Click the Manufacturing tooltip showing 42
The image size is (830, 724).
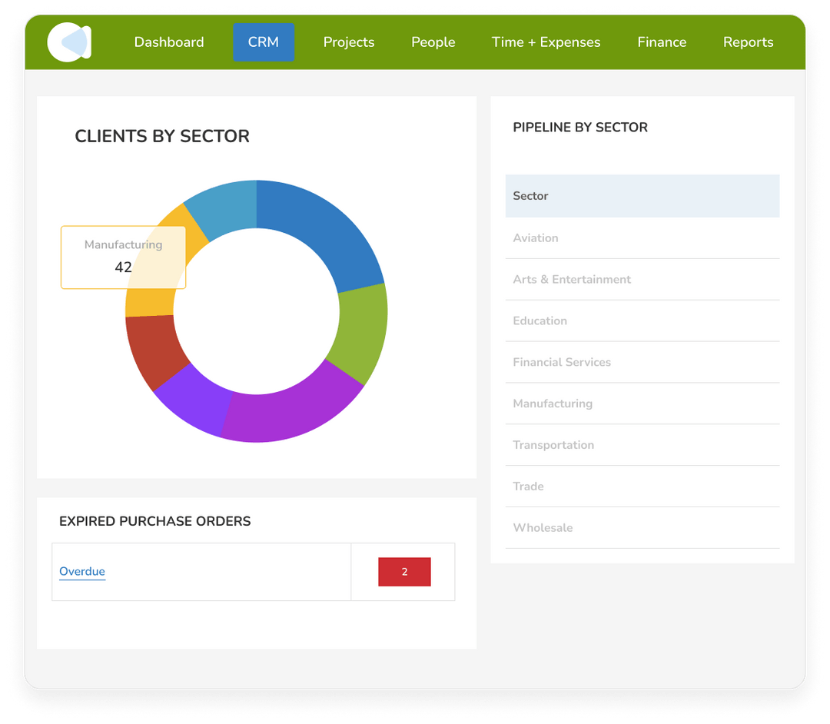pos(123,257)
